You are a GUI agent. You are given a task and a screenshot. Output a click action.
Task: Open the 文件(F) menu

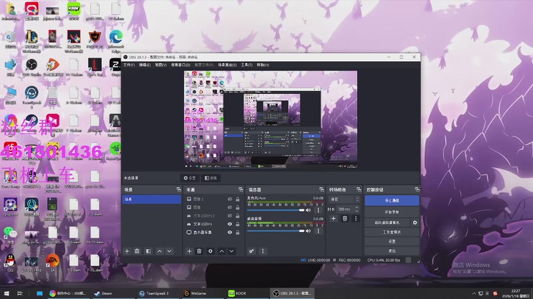tap(129, 64)
